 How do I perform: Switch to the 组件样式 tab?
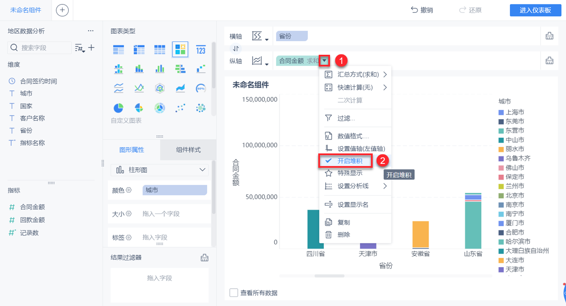click(188, 150)
